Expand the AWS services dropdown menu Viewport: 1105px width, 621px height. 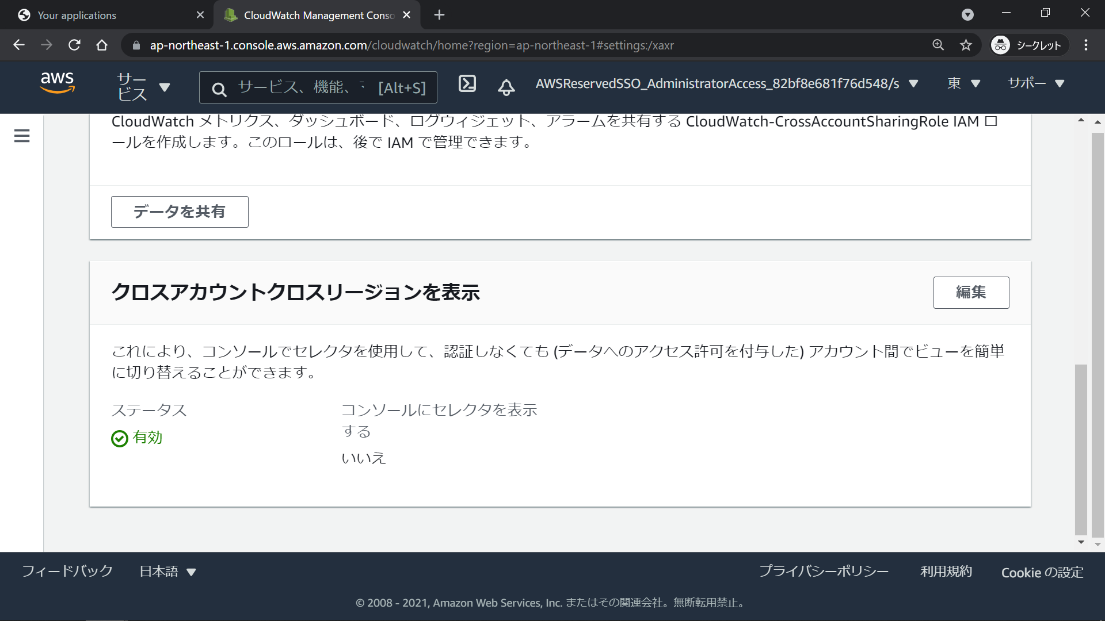pos(143,87)
